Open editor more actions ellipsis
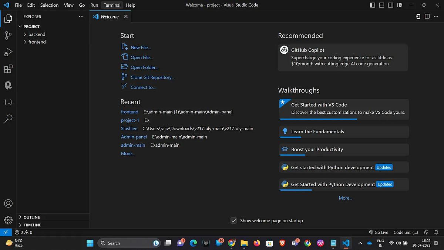This screenshot has height=250, width=444. point(437,17)
